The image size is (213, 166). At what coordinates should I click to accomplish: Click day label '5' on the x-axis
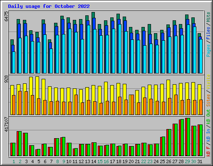coord(39,161)
